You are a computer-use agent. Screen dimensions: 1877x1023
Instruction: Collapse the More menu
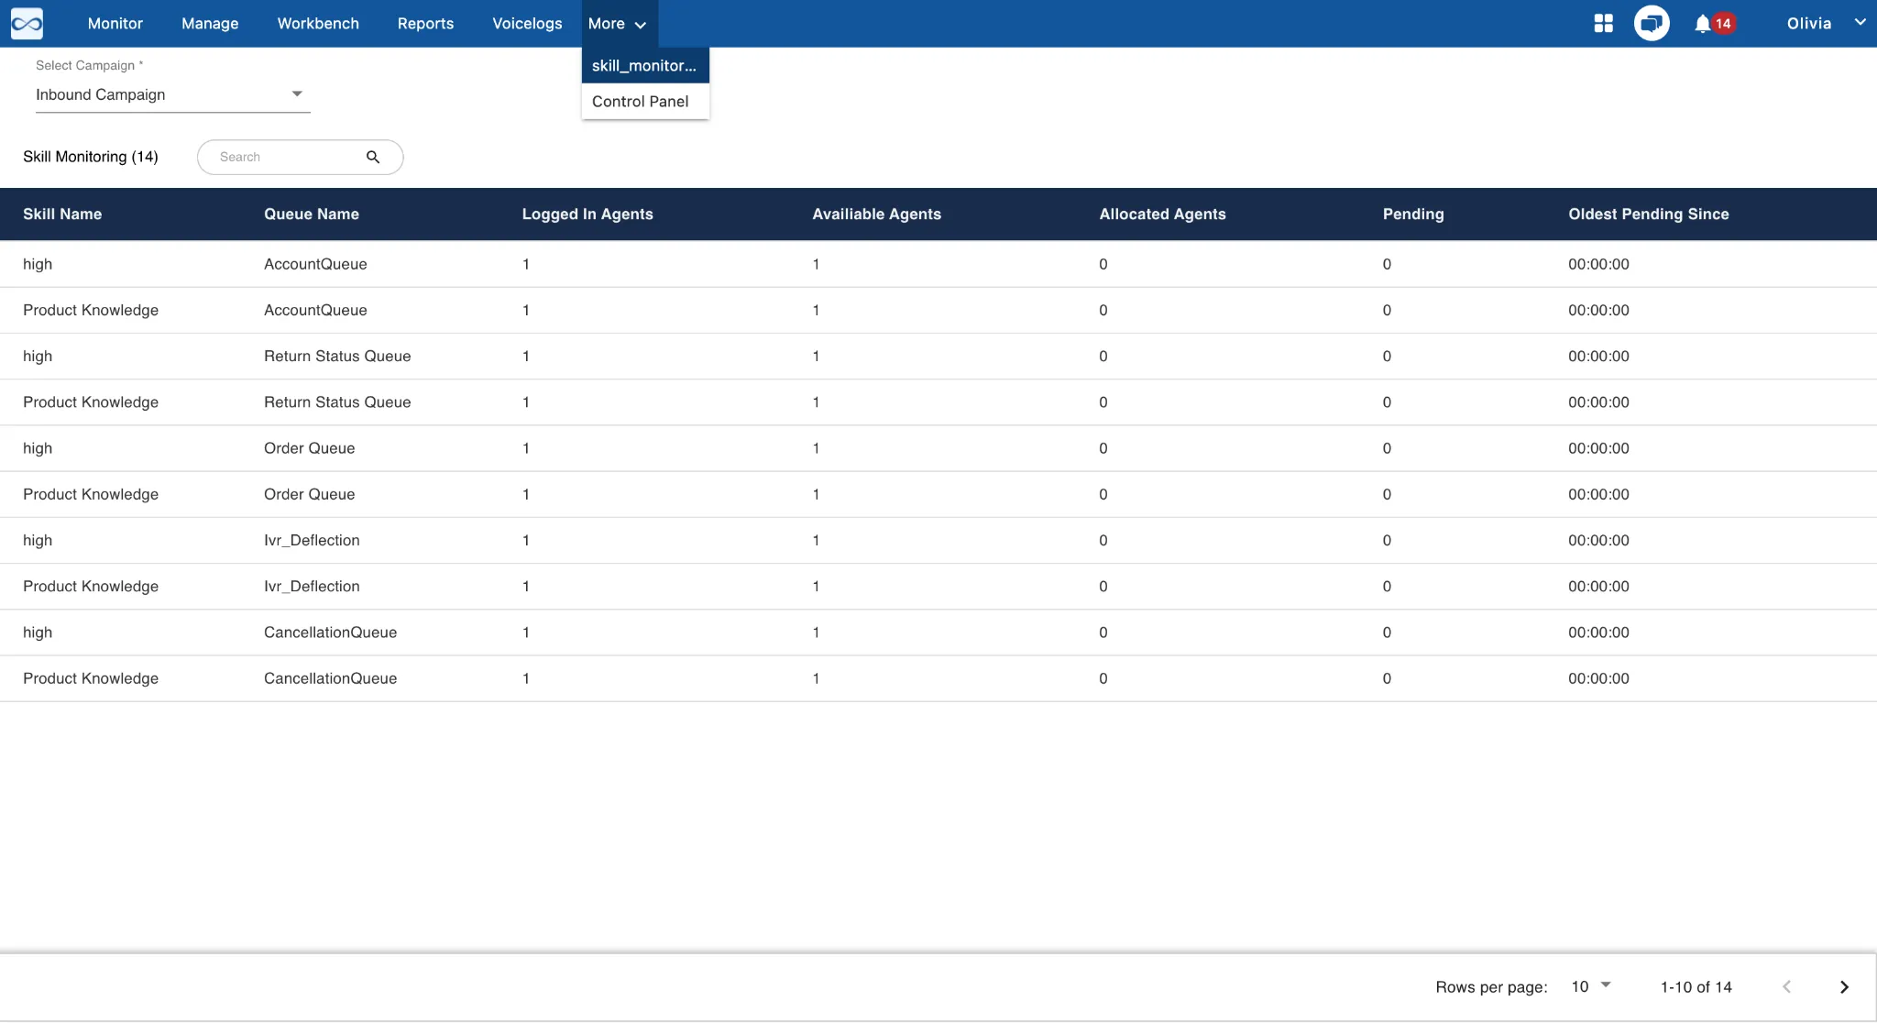[x=618, y=24]
